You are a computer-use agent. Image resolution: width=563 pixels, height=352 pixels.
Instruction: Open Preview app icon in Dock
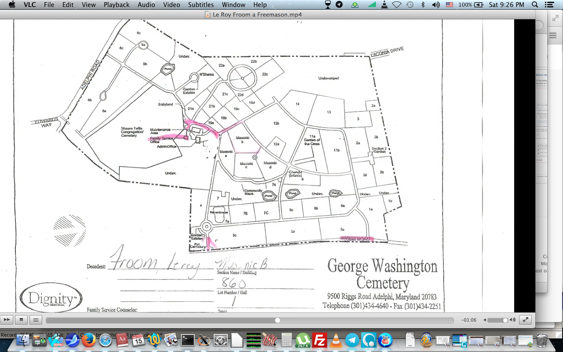[171, 340]
